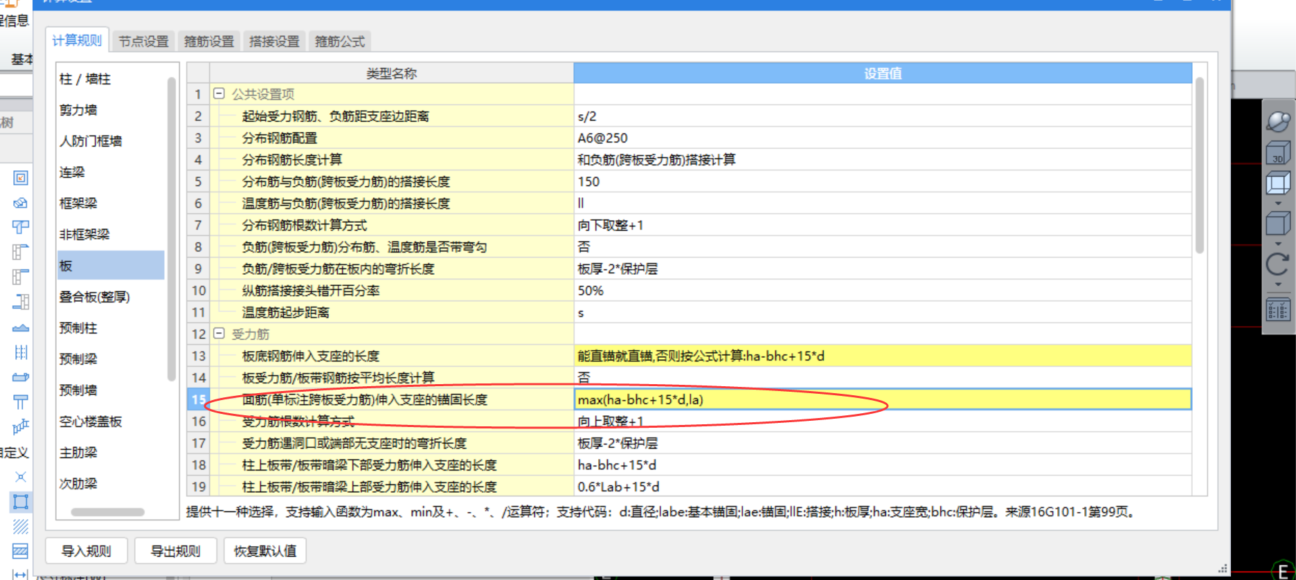This screenshot has width=1296, height=580.
Task: Select the wireframe cube display icon
Action: [x=1278, y=184]
